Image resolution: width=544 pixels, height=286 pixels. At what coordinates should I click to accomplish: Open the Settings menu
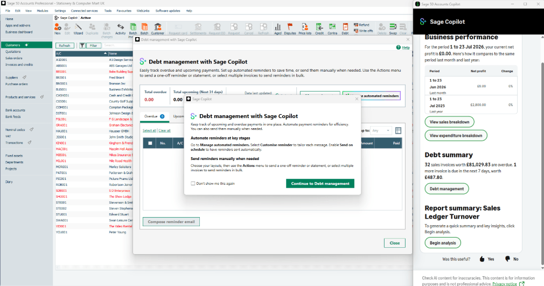[x=60, y=11]
